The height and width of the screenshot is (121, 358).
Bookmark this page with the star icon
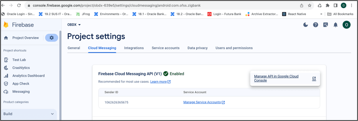tap(309, 5)
